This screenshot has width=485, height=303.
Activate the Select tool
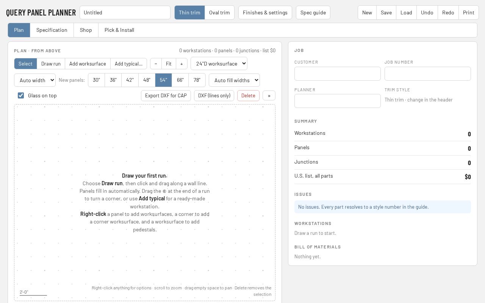25,64
